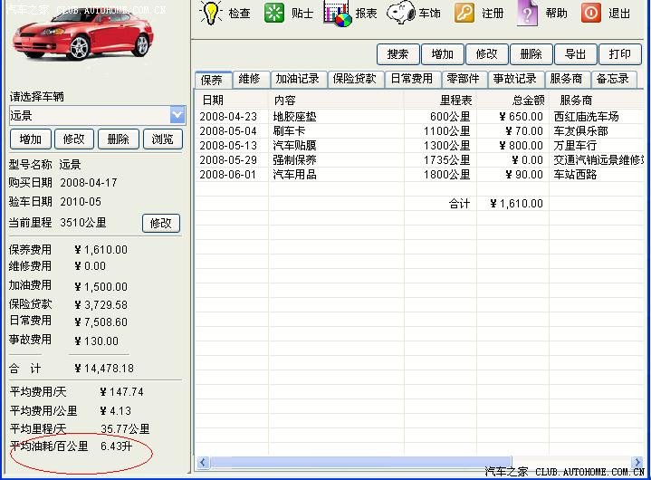Click 修改 button next to current mileage

161,223
